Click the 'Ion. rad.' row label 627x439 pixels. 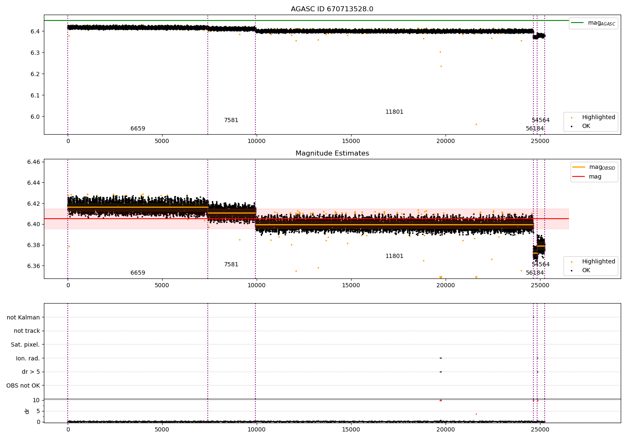click(x=28, y=358)
